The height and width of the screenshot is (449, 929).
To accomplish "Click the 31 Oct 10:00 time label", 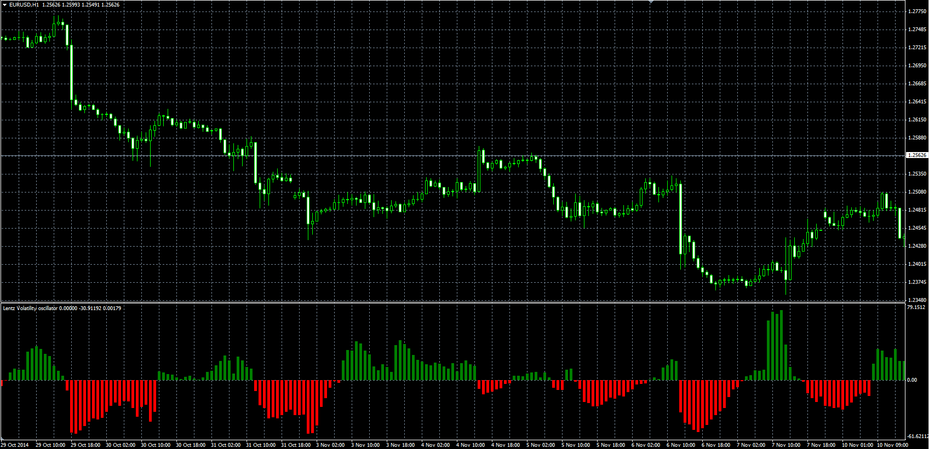I will 261,445.
